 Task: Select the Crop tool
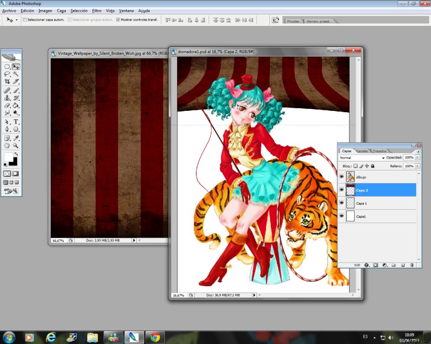[7, 81]
